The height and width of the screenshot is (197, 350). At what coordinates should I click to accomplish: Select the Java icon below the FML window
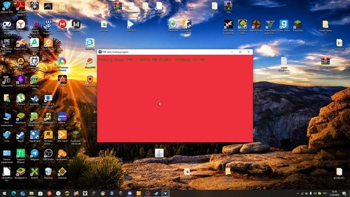(159, 153)
